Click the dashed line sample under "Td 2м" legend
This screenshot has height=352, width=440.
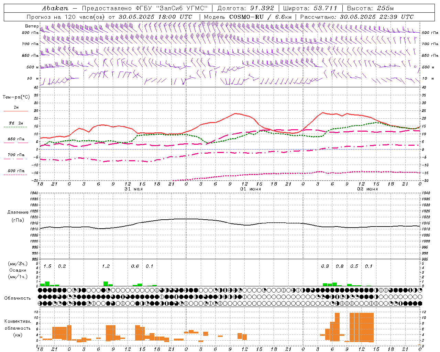click(x=15, y=127)
